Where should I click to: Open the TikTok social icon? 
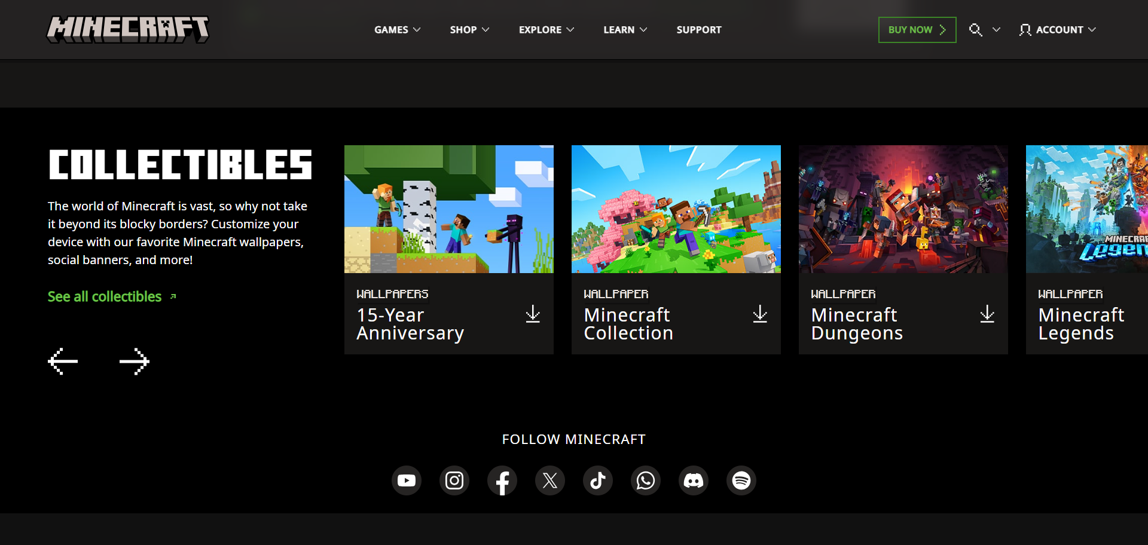[598, 480]
